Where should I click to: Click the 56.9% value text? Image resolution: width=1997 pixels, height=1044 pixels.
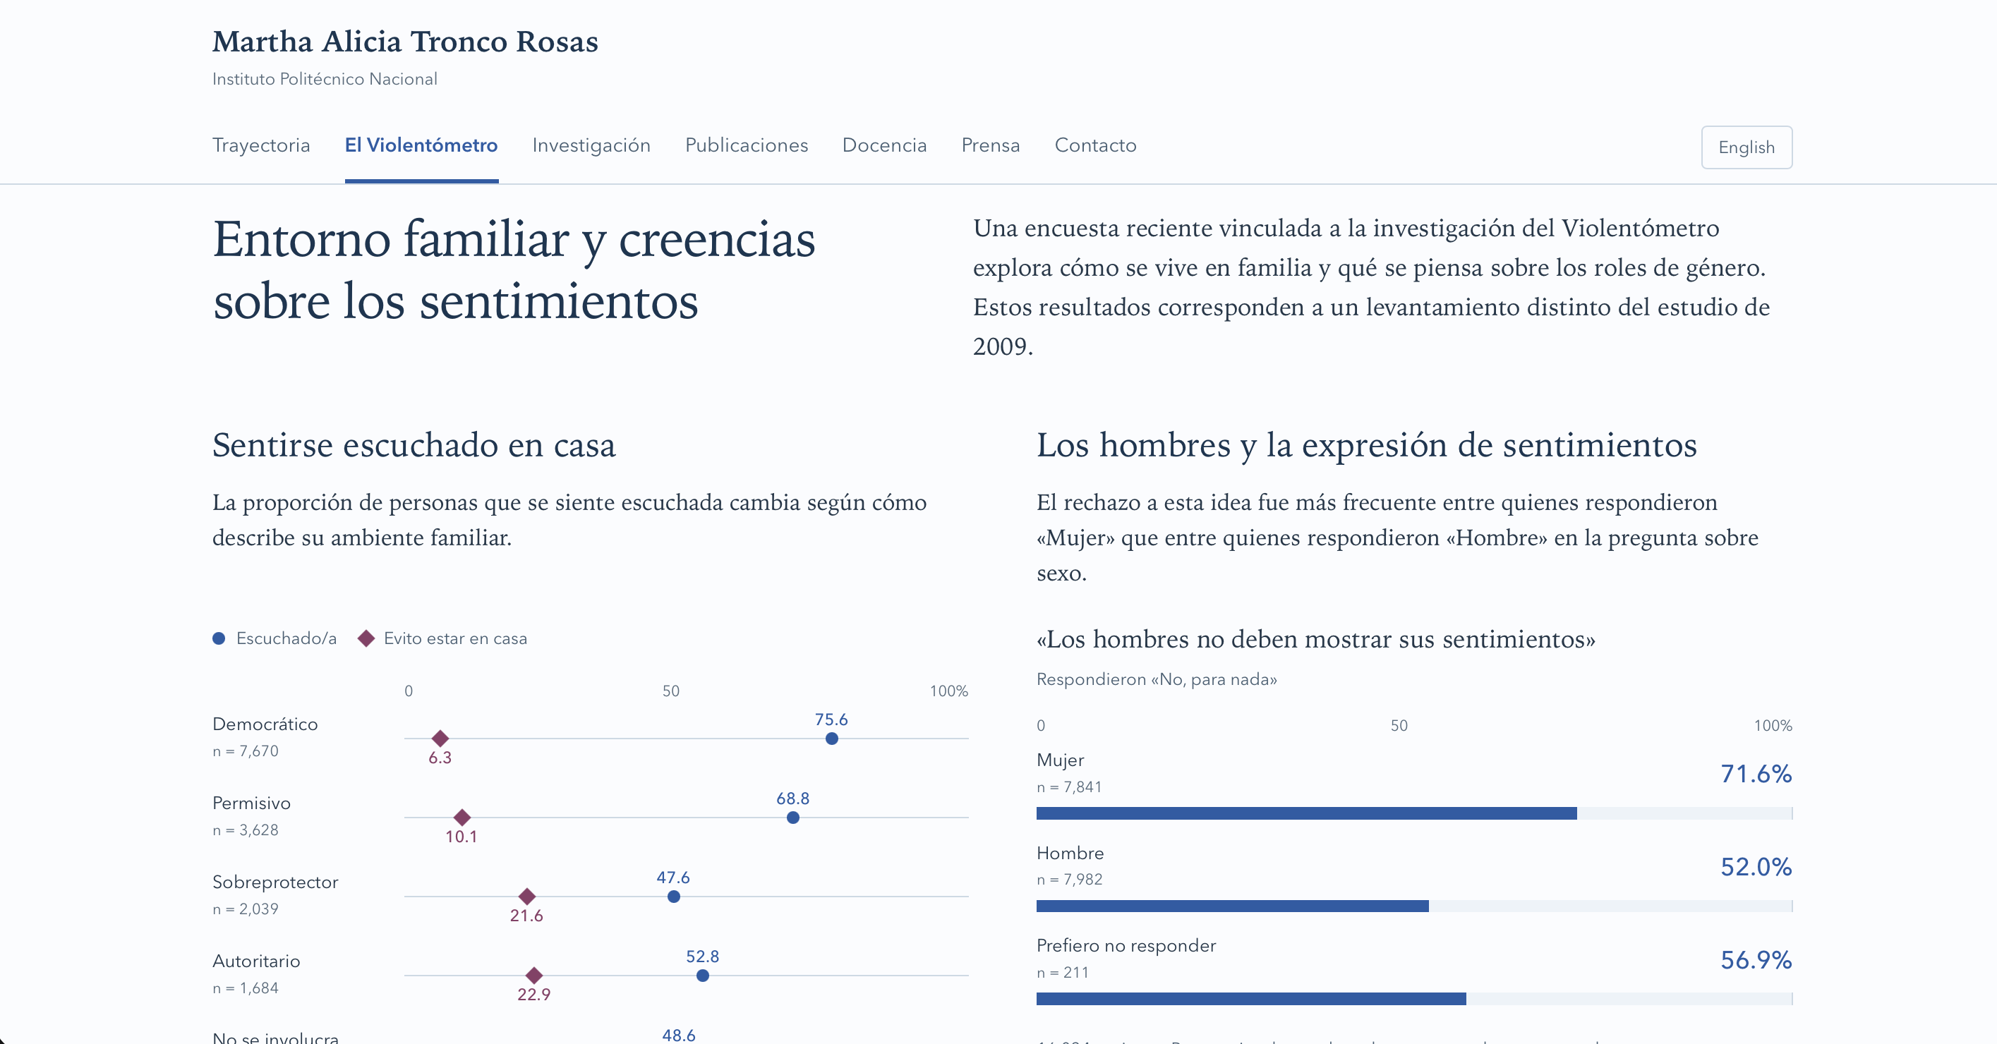coord(1756,959)
